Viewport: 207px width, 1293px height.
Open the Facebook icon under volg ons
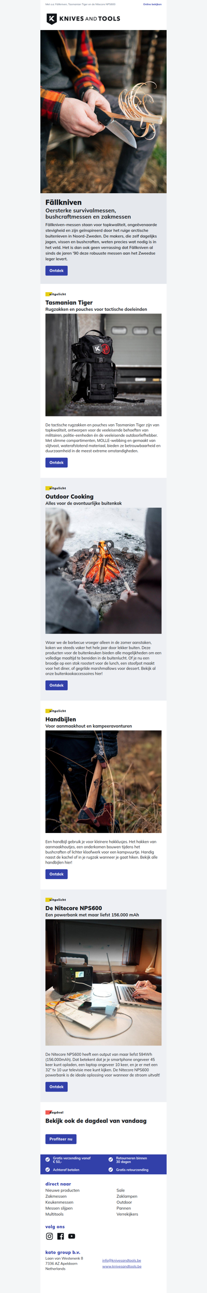click(x=61, y=1236)
